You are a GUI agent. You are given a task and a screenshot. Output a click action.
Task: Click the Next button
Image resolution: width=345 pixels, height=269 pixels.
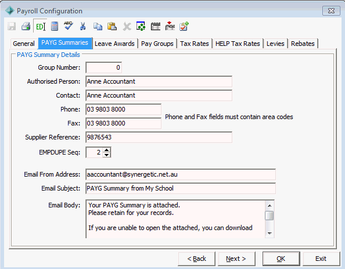[x=236, y=259]
